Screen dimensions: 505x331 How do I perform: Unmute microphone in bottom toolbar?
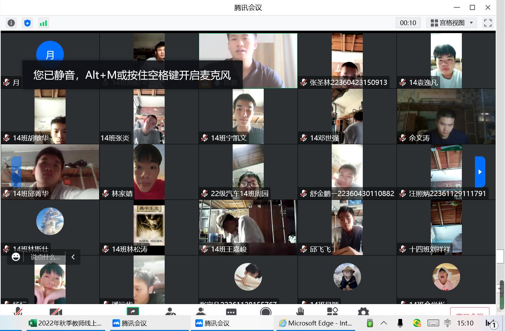(18, 311)
